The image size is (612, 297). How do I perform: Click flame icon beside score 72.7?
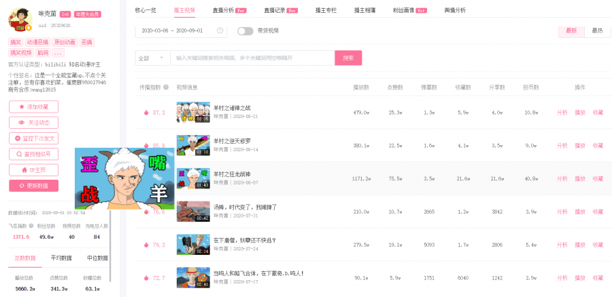click(x=146, y=278)
